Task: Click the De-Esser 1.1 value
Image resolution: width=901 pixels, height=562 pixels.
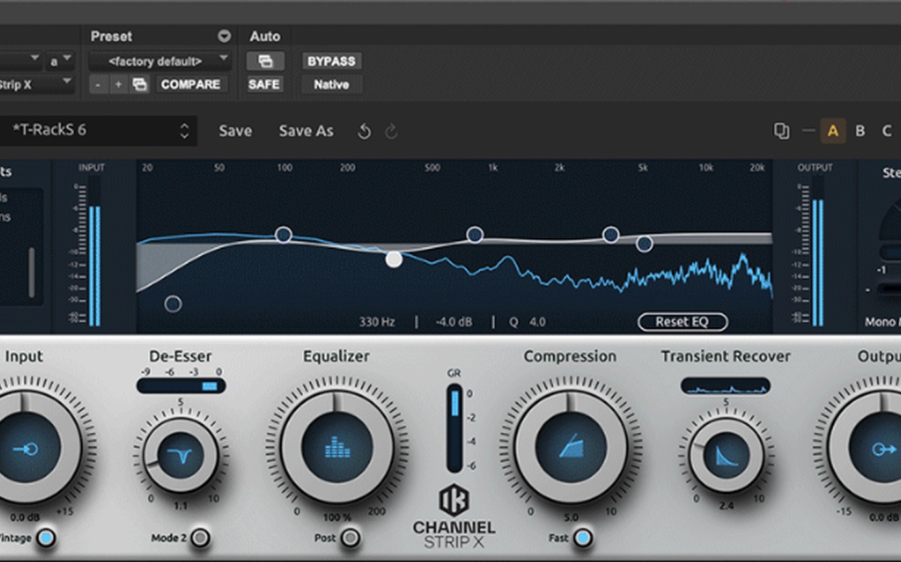Action: (x=180, y=506)
